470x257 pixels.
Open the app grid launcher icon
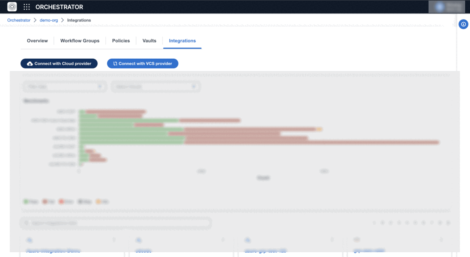pyautogui.click(x=26, y=7)
